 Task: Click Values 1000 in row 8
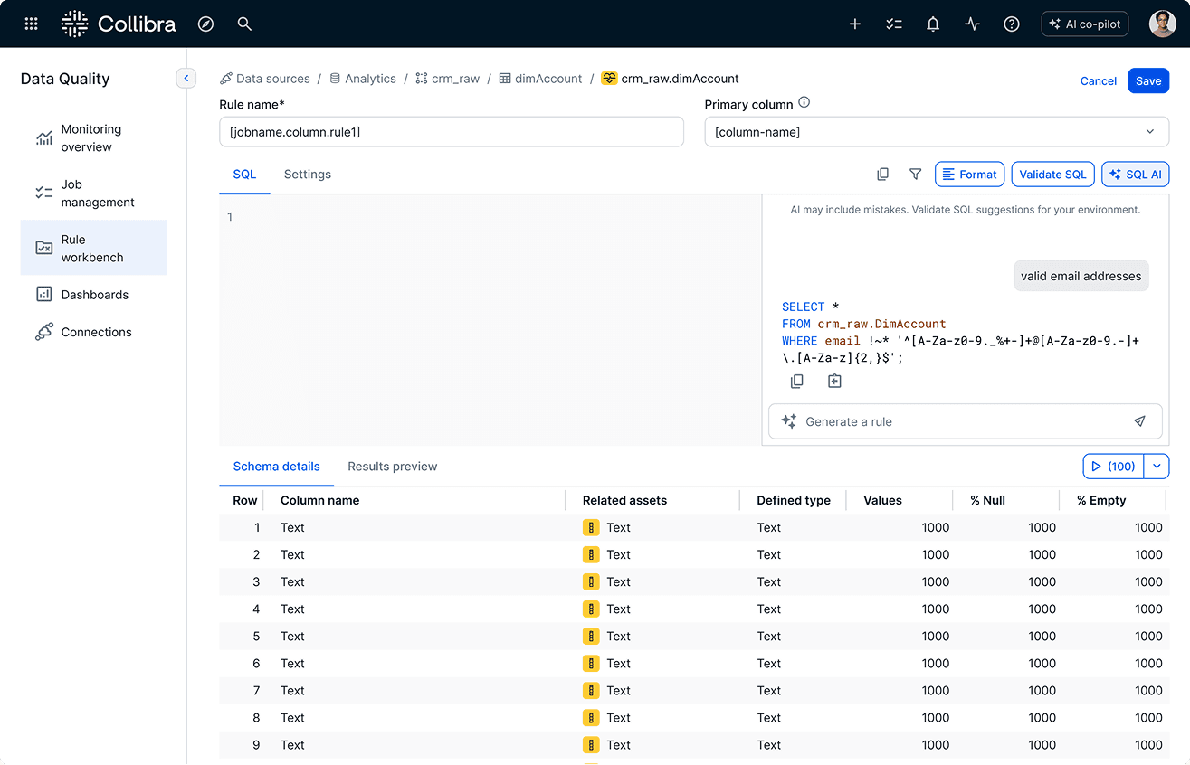click(936, 717)
